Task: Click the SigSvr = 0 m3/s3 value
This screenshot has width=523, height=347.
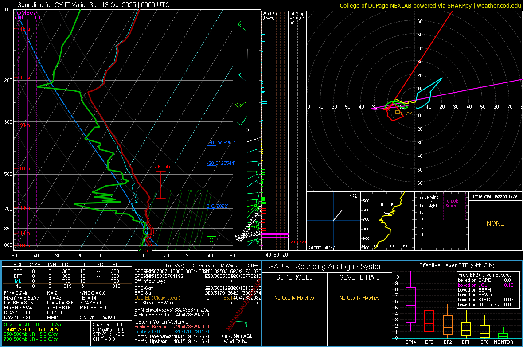Action: pyautogui.click(x=98, y=317)
